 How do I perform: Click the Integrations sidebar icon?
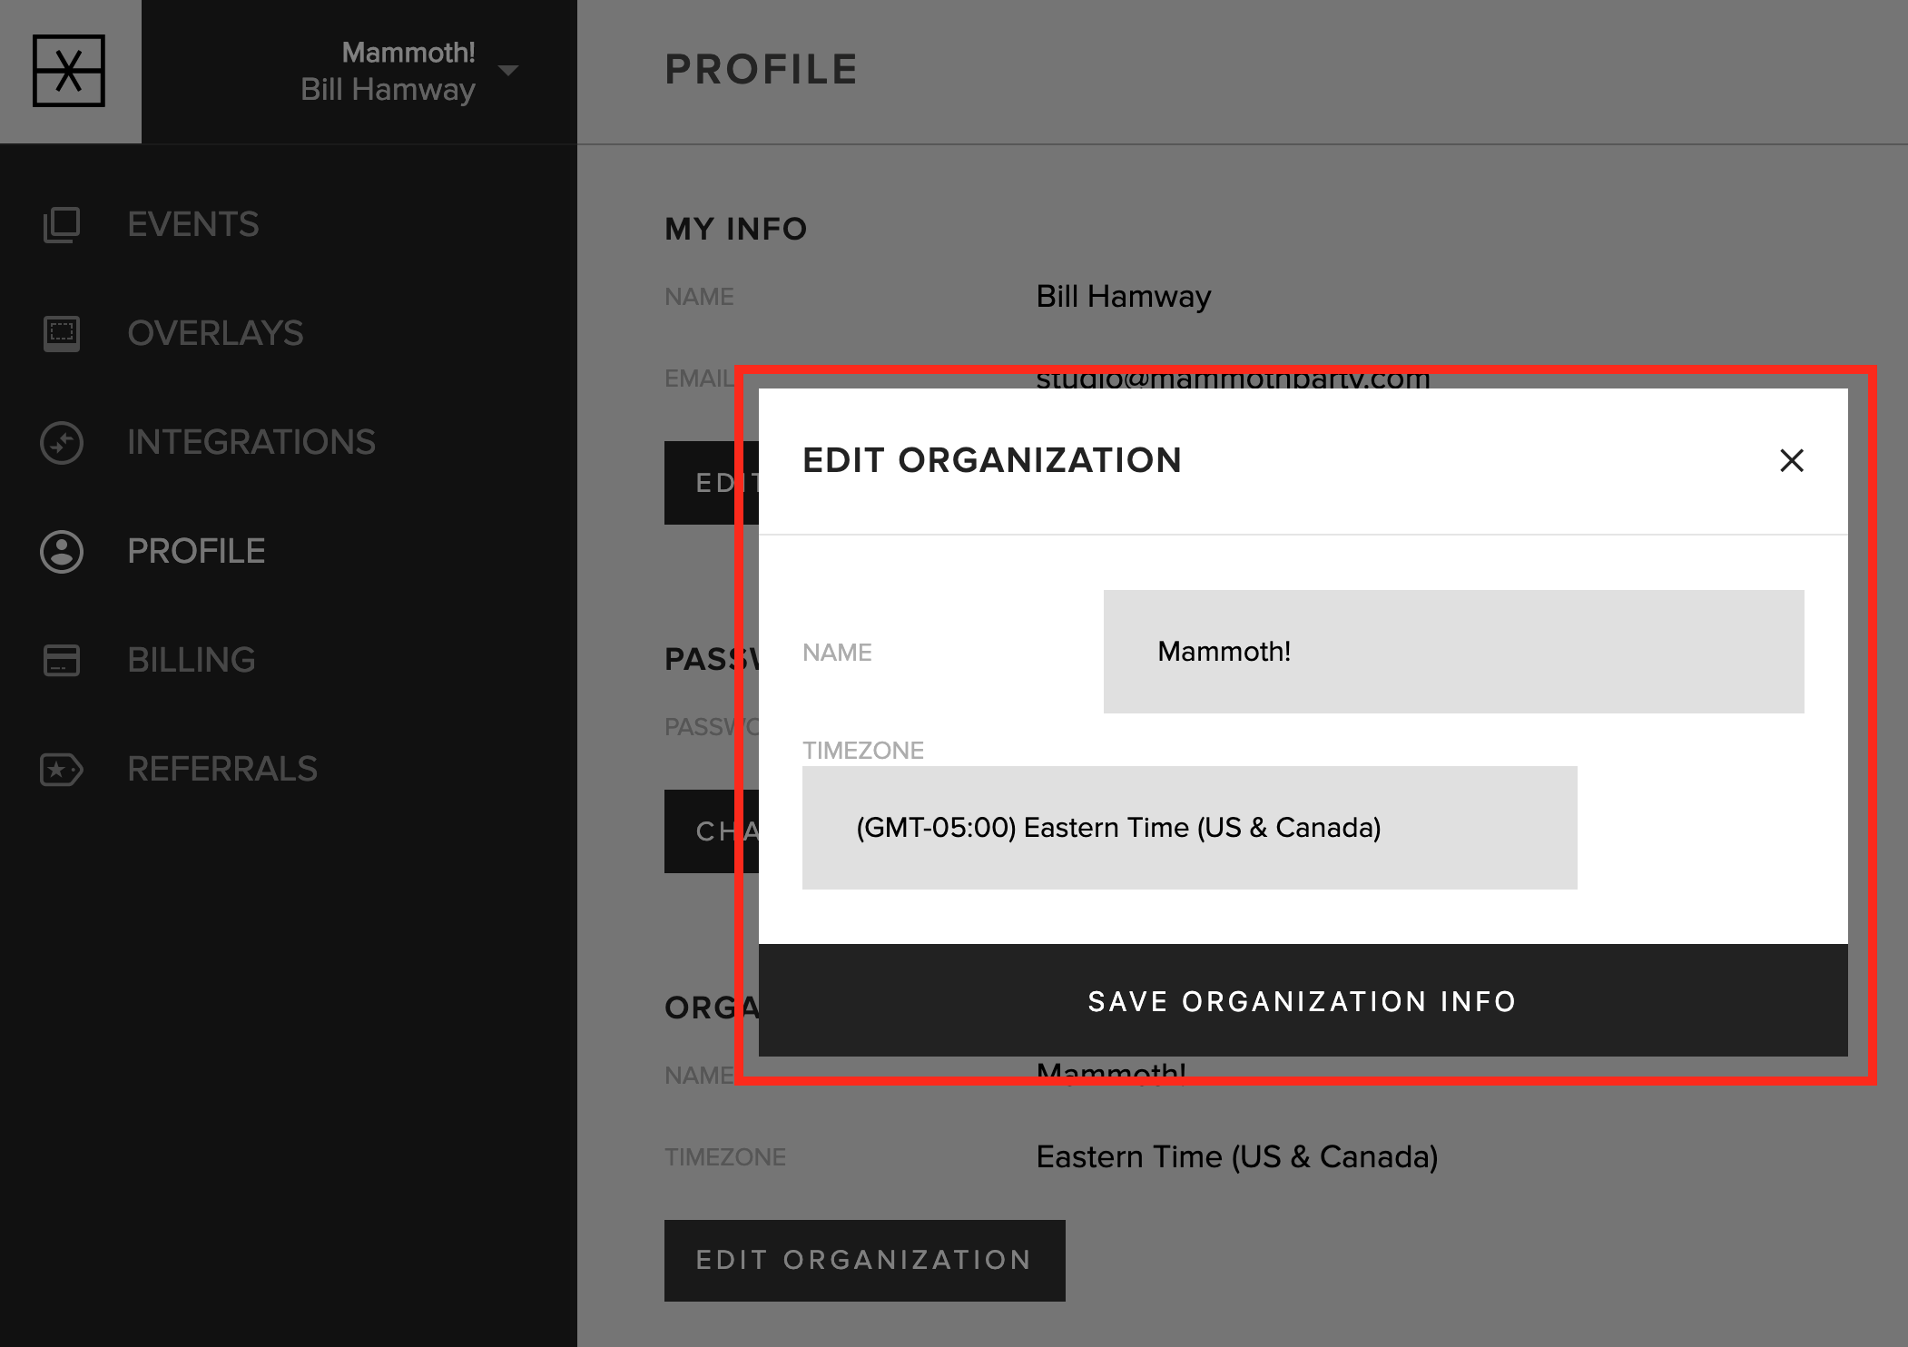pyautogui.click(x=62, y=442)
